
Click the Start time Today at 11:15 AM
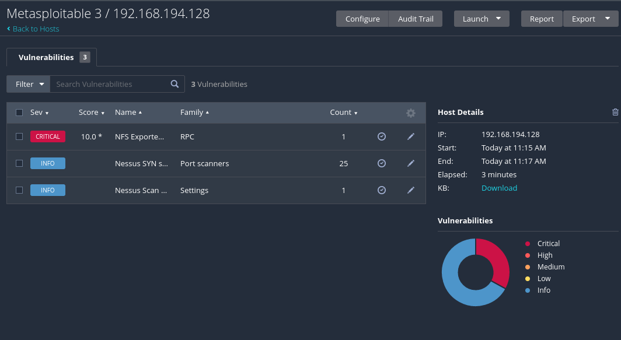point(514,148)
